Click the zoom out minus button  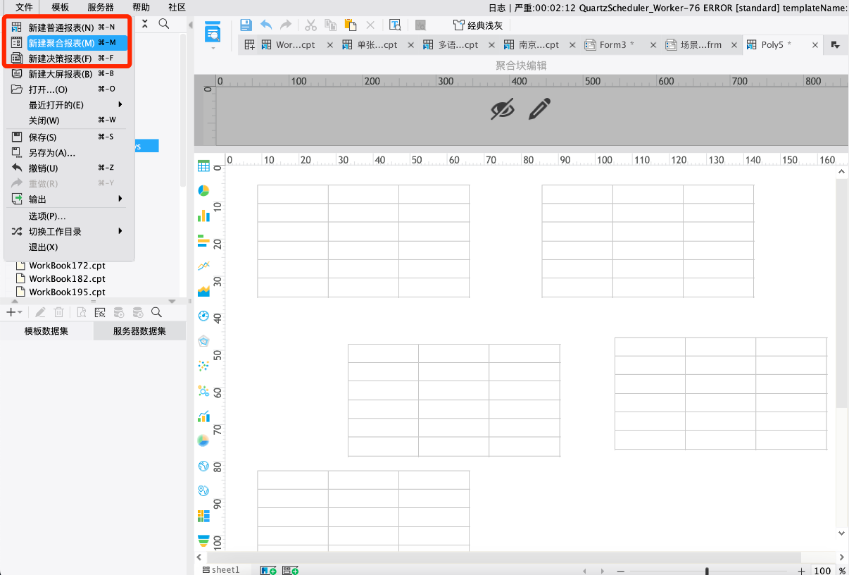[620, 571]
